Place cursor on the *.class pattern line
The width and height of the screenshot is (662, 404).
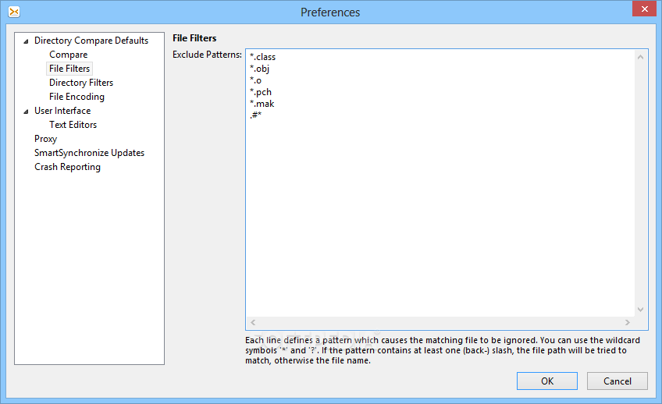click(262, 57)
